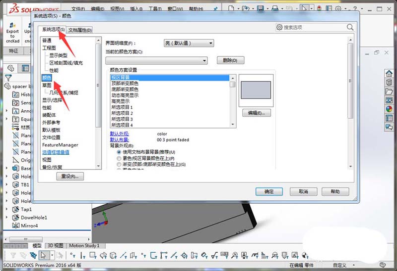Viewport: 397px width, 271px height.
Task: Switch to Motion Study 1 tab
Action: 84,245
